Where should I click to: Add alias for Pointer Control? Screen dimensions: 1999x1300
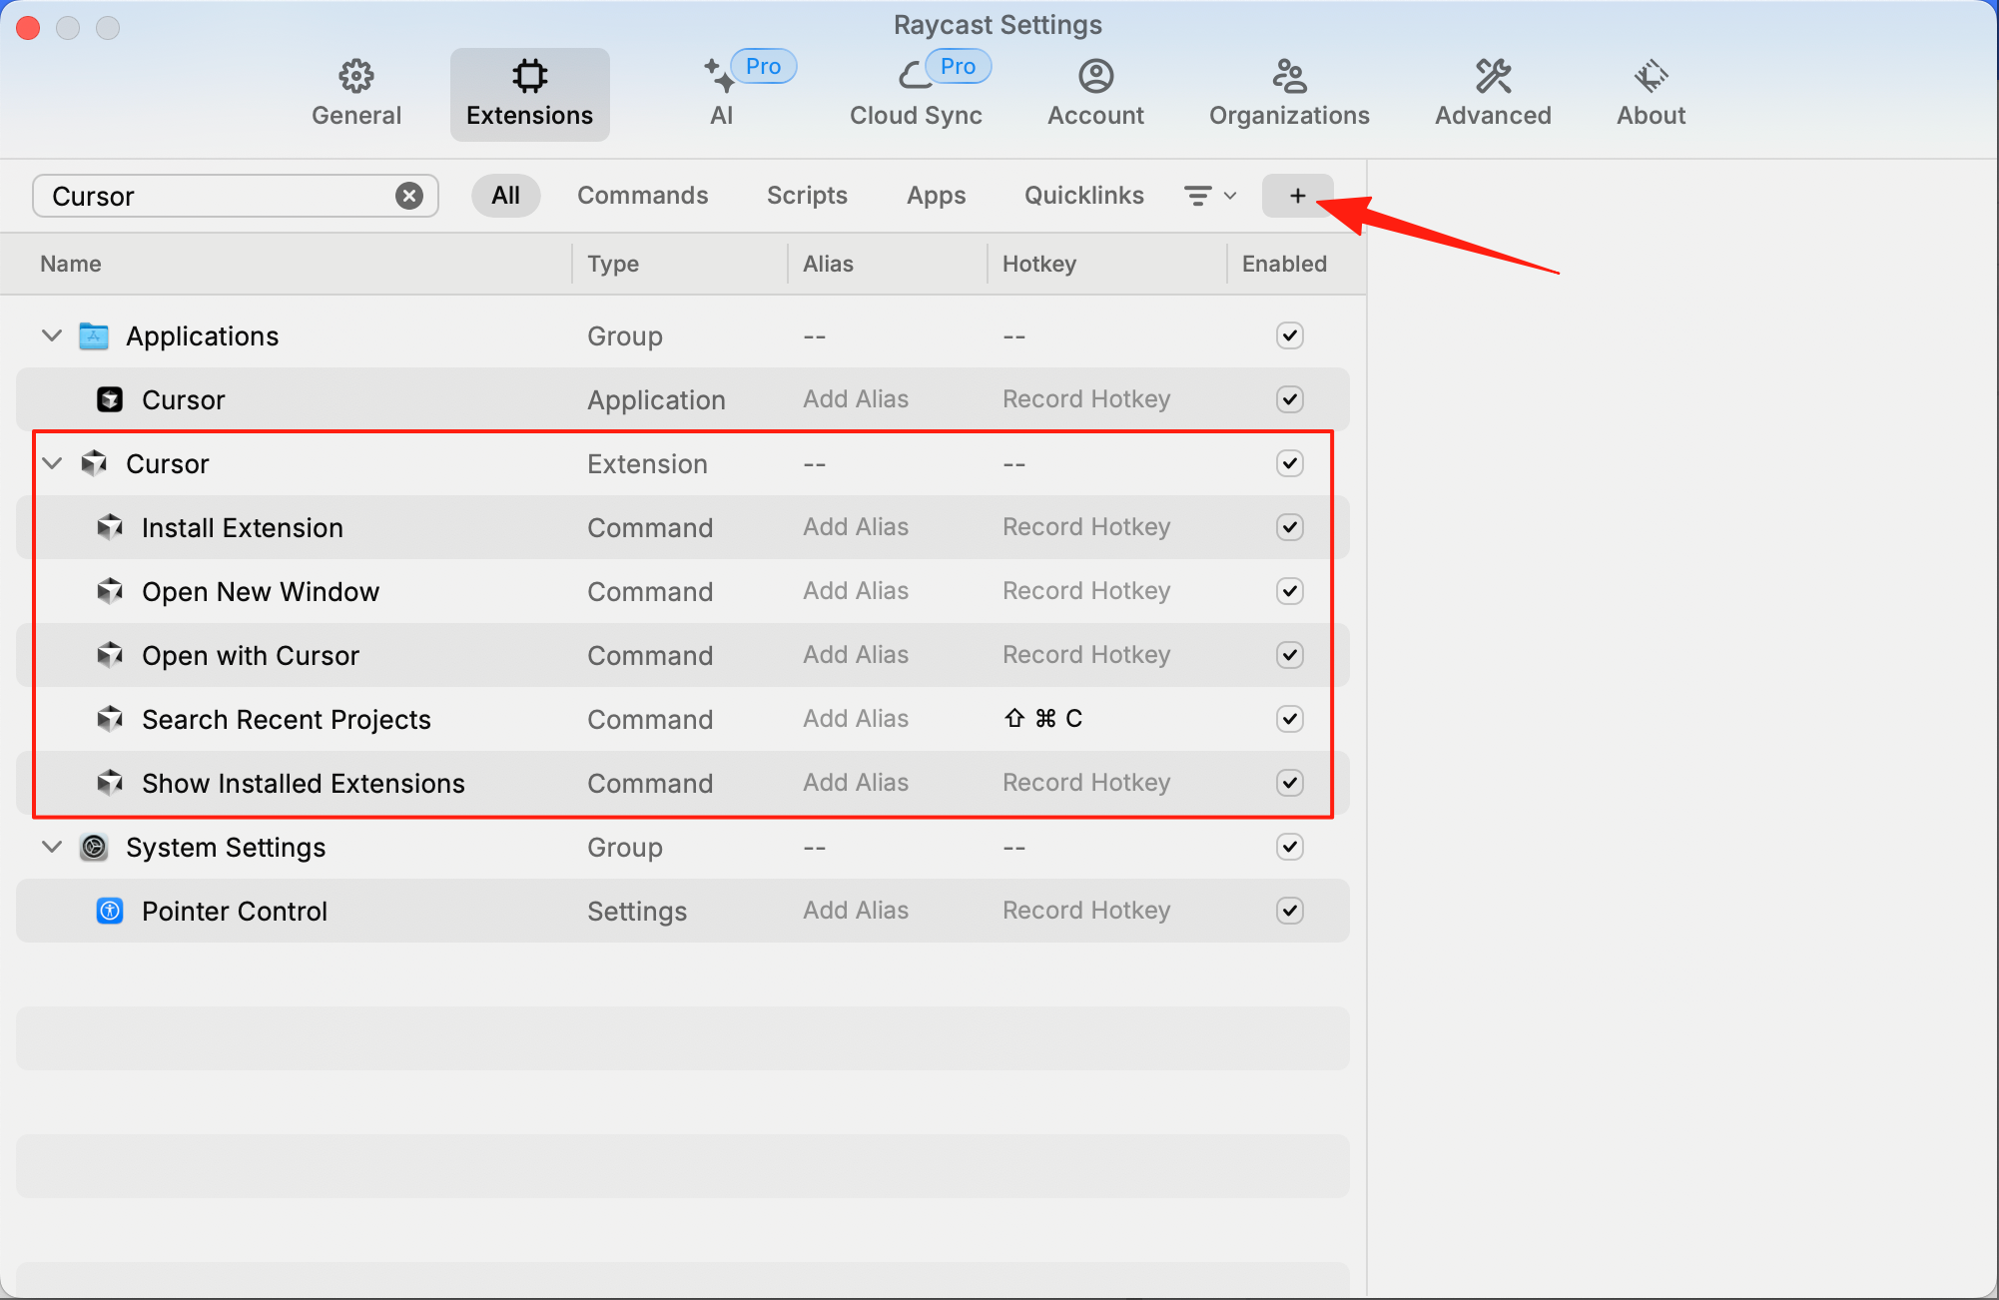coord(856,911)
